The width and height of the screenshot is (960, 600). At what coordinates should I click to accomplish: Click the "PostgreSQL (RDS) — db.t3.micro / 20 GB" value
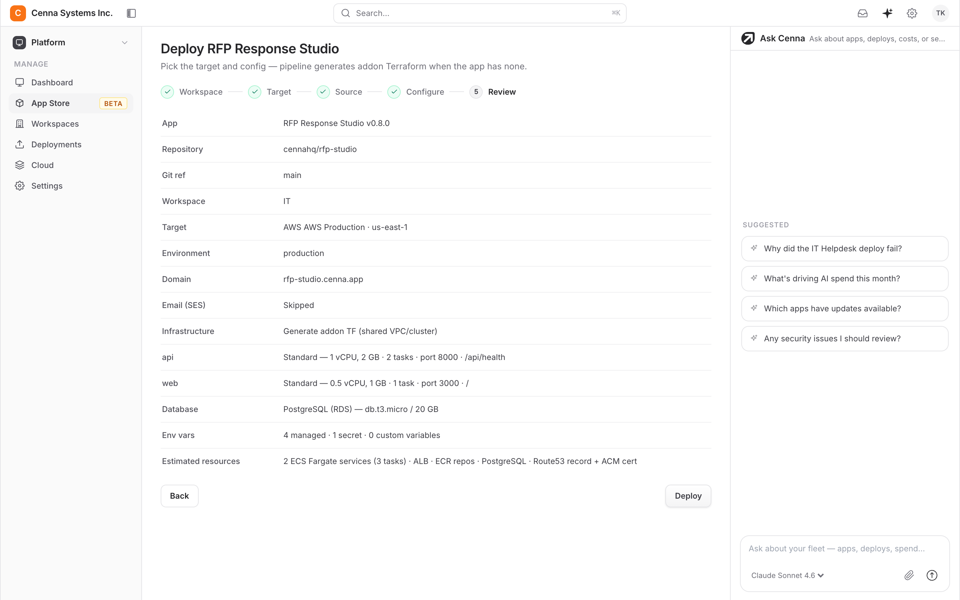click(x=361, y=409)
